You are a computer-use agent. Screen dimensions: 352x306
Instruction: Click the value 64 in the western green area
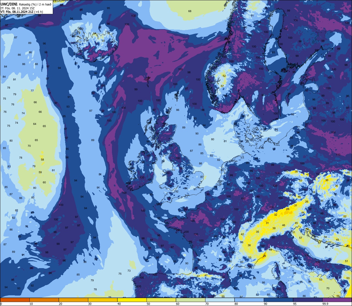(35, 124)
